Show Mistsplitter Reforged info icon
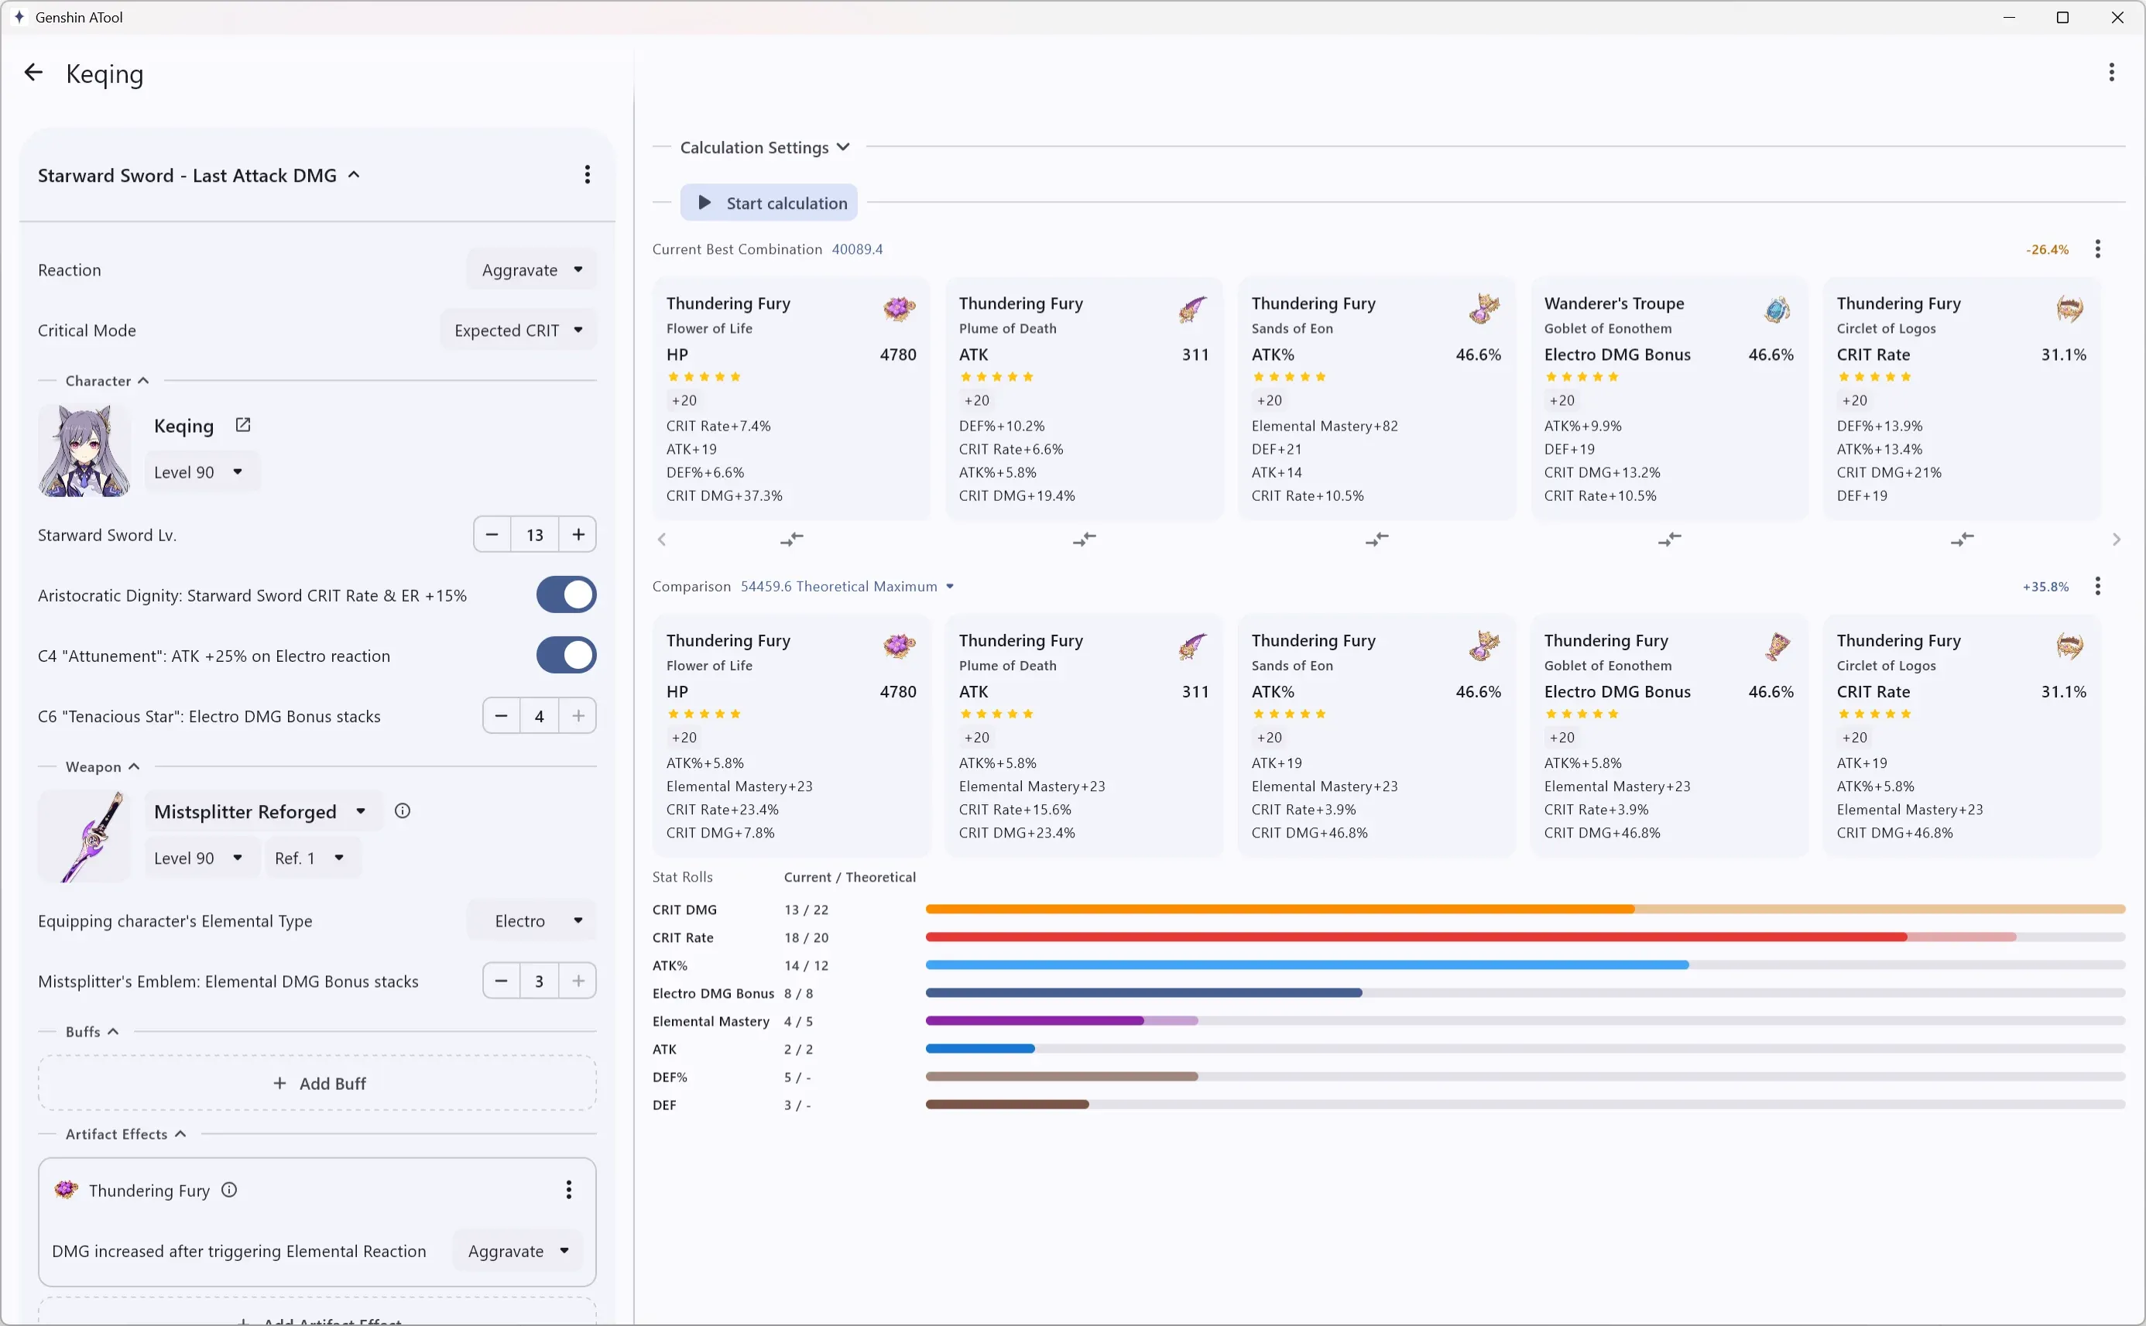This screenshot has height=1326, width=2146. tap(403, 811)
